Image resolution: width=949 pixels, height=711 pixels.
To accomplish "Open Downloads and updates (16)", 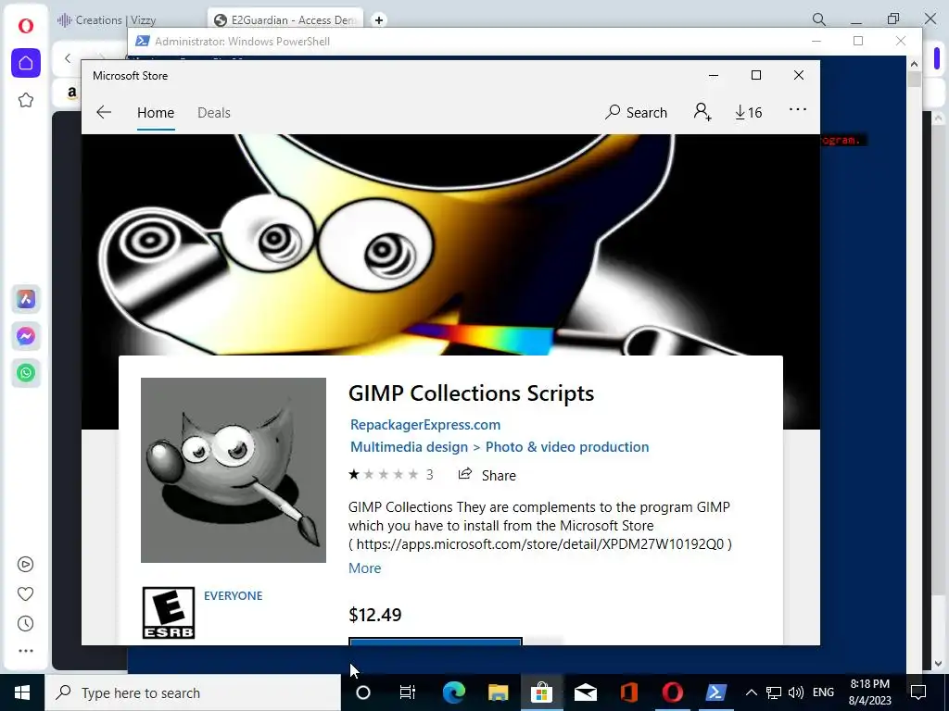I will pyautogui.click(x=749, y=112).
